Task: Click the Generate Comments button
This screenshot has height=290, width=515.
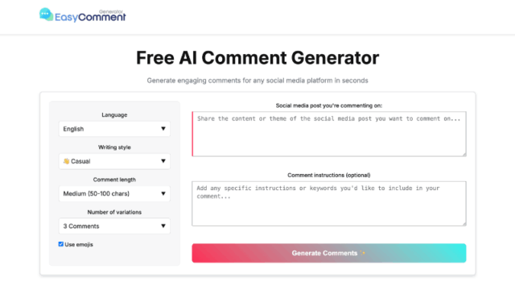Action: (329, 253)
